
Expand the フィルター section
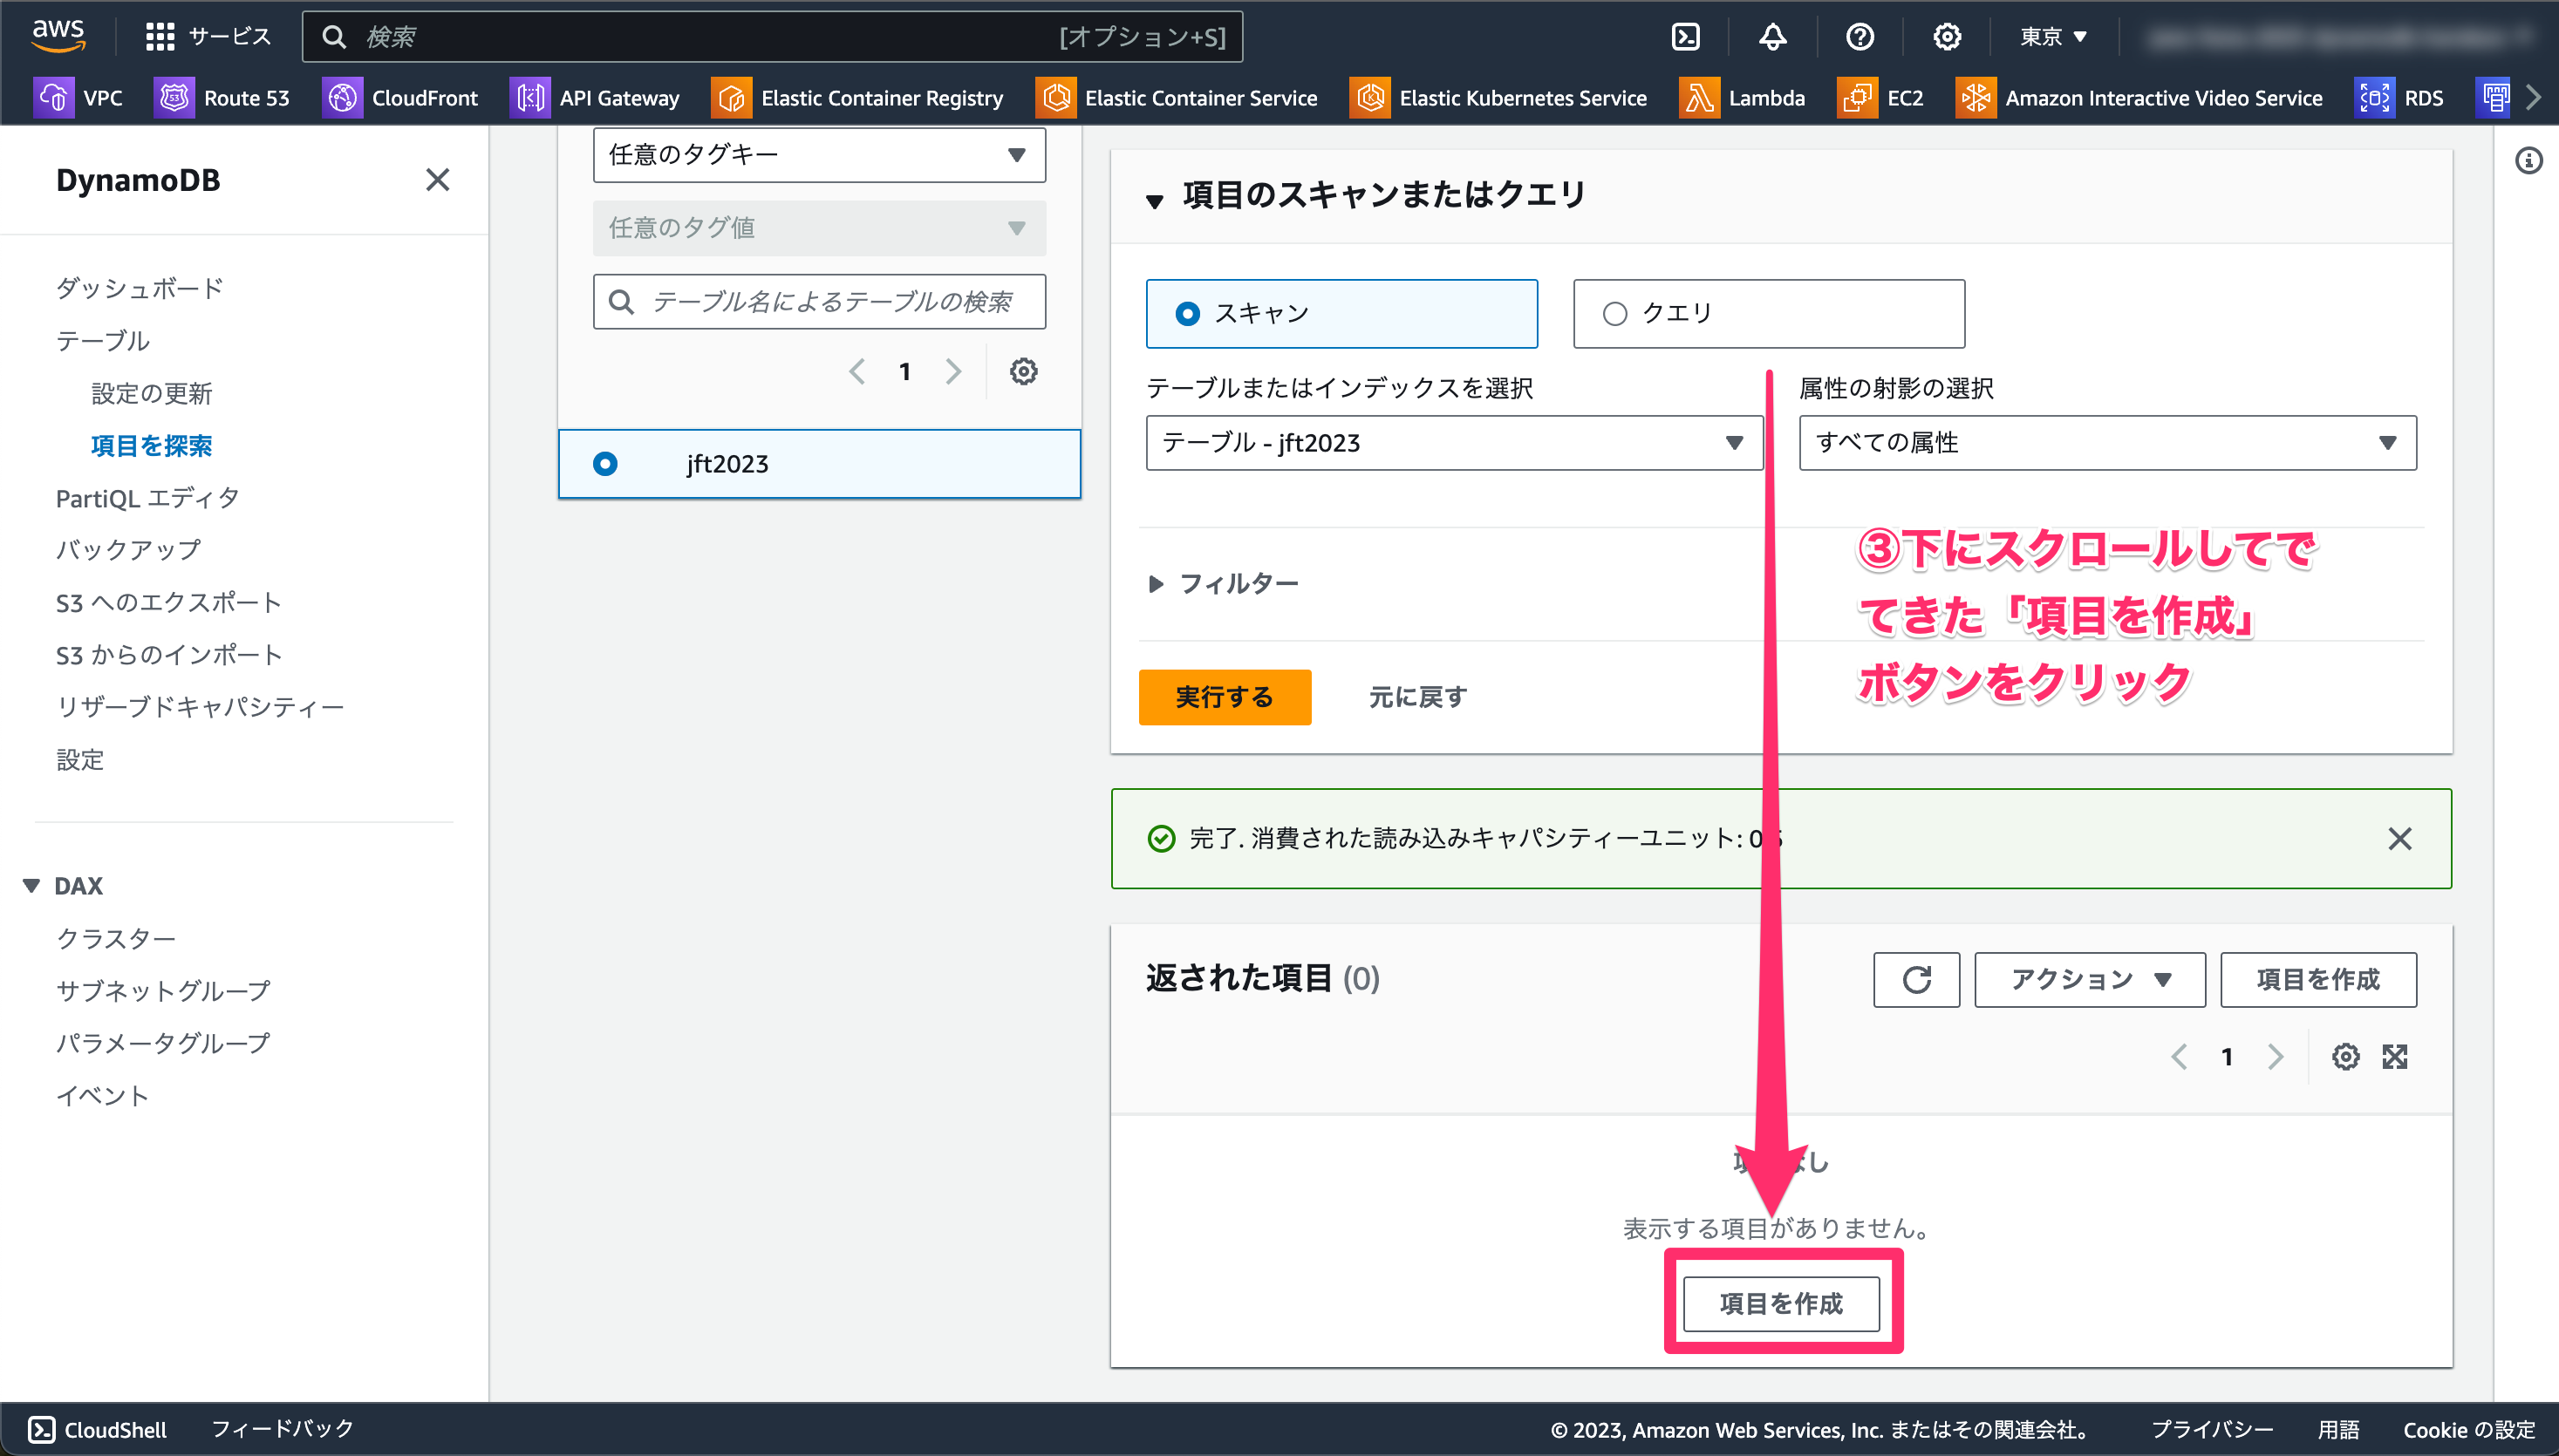(x=1223, y=584)
